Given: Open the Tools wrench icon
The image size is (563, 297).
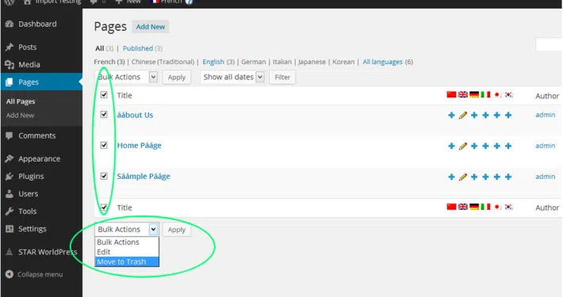Looking at the screenshot, I should [10, 211].
